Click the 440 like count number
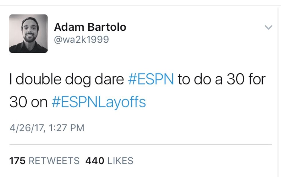Screen dimensions: 281x177 point(95,161)
